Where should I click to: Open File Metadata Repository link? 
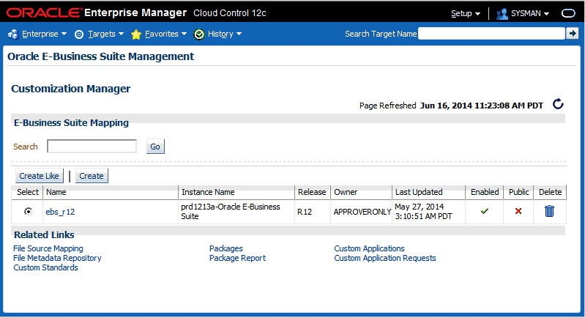pyautogui.click(x=57, y=258)
